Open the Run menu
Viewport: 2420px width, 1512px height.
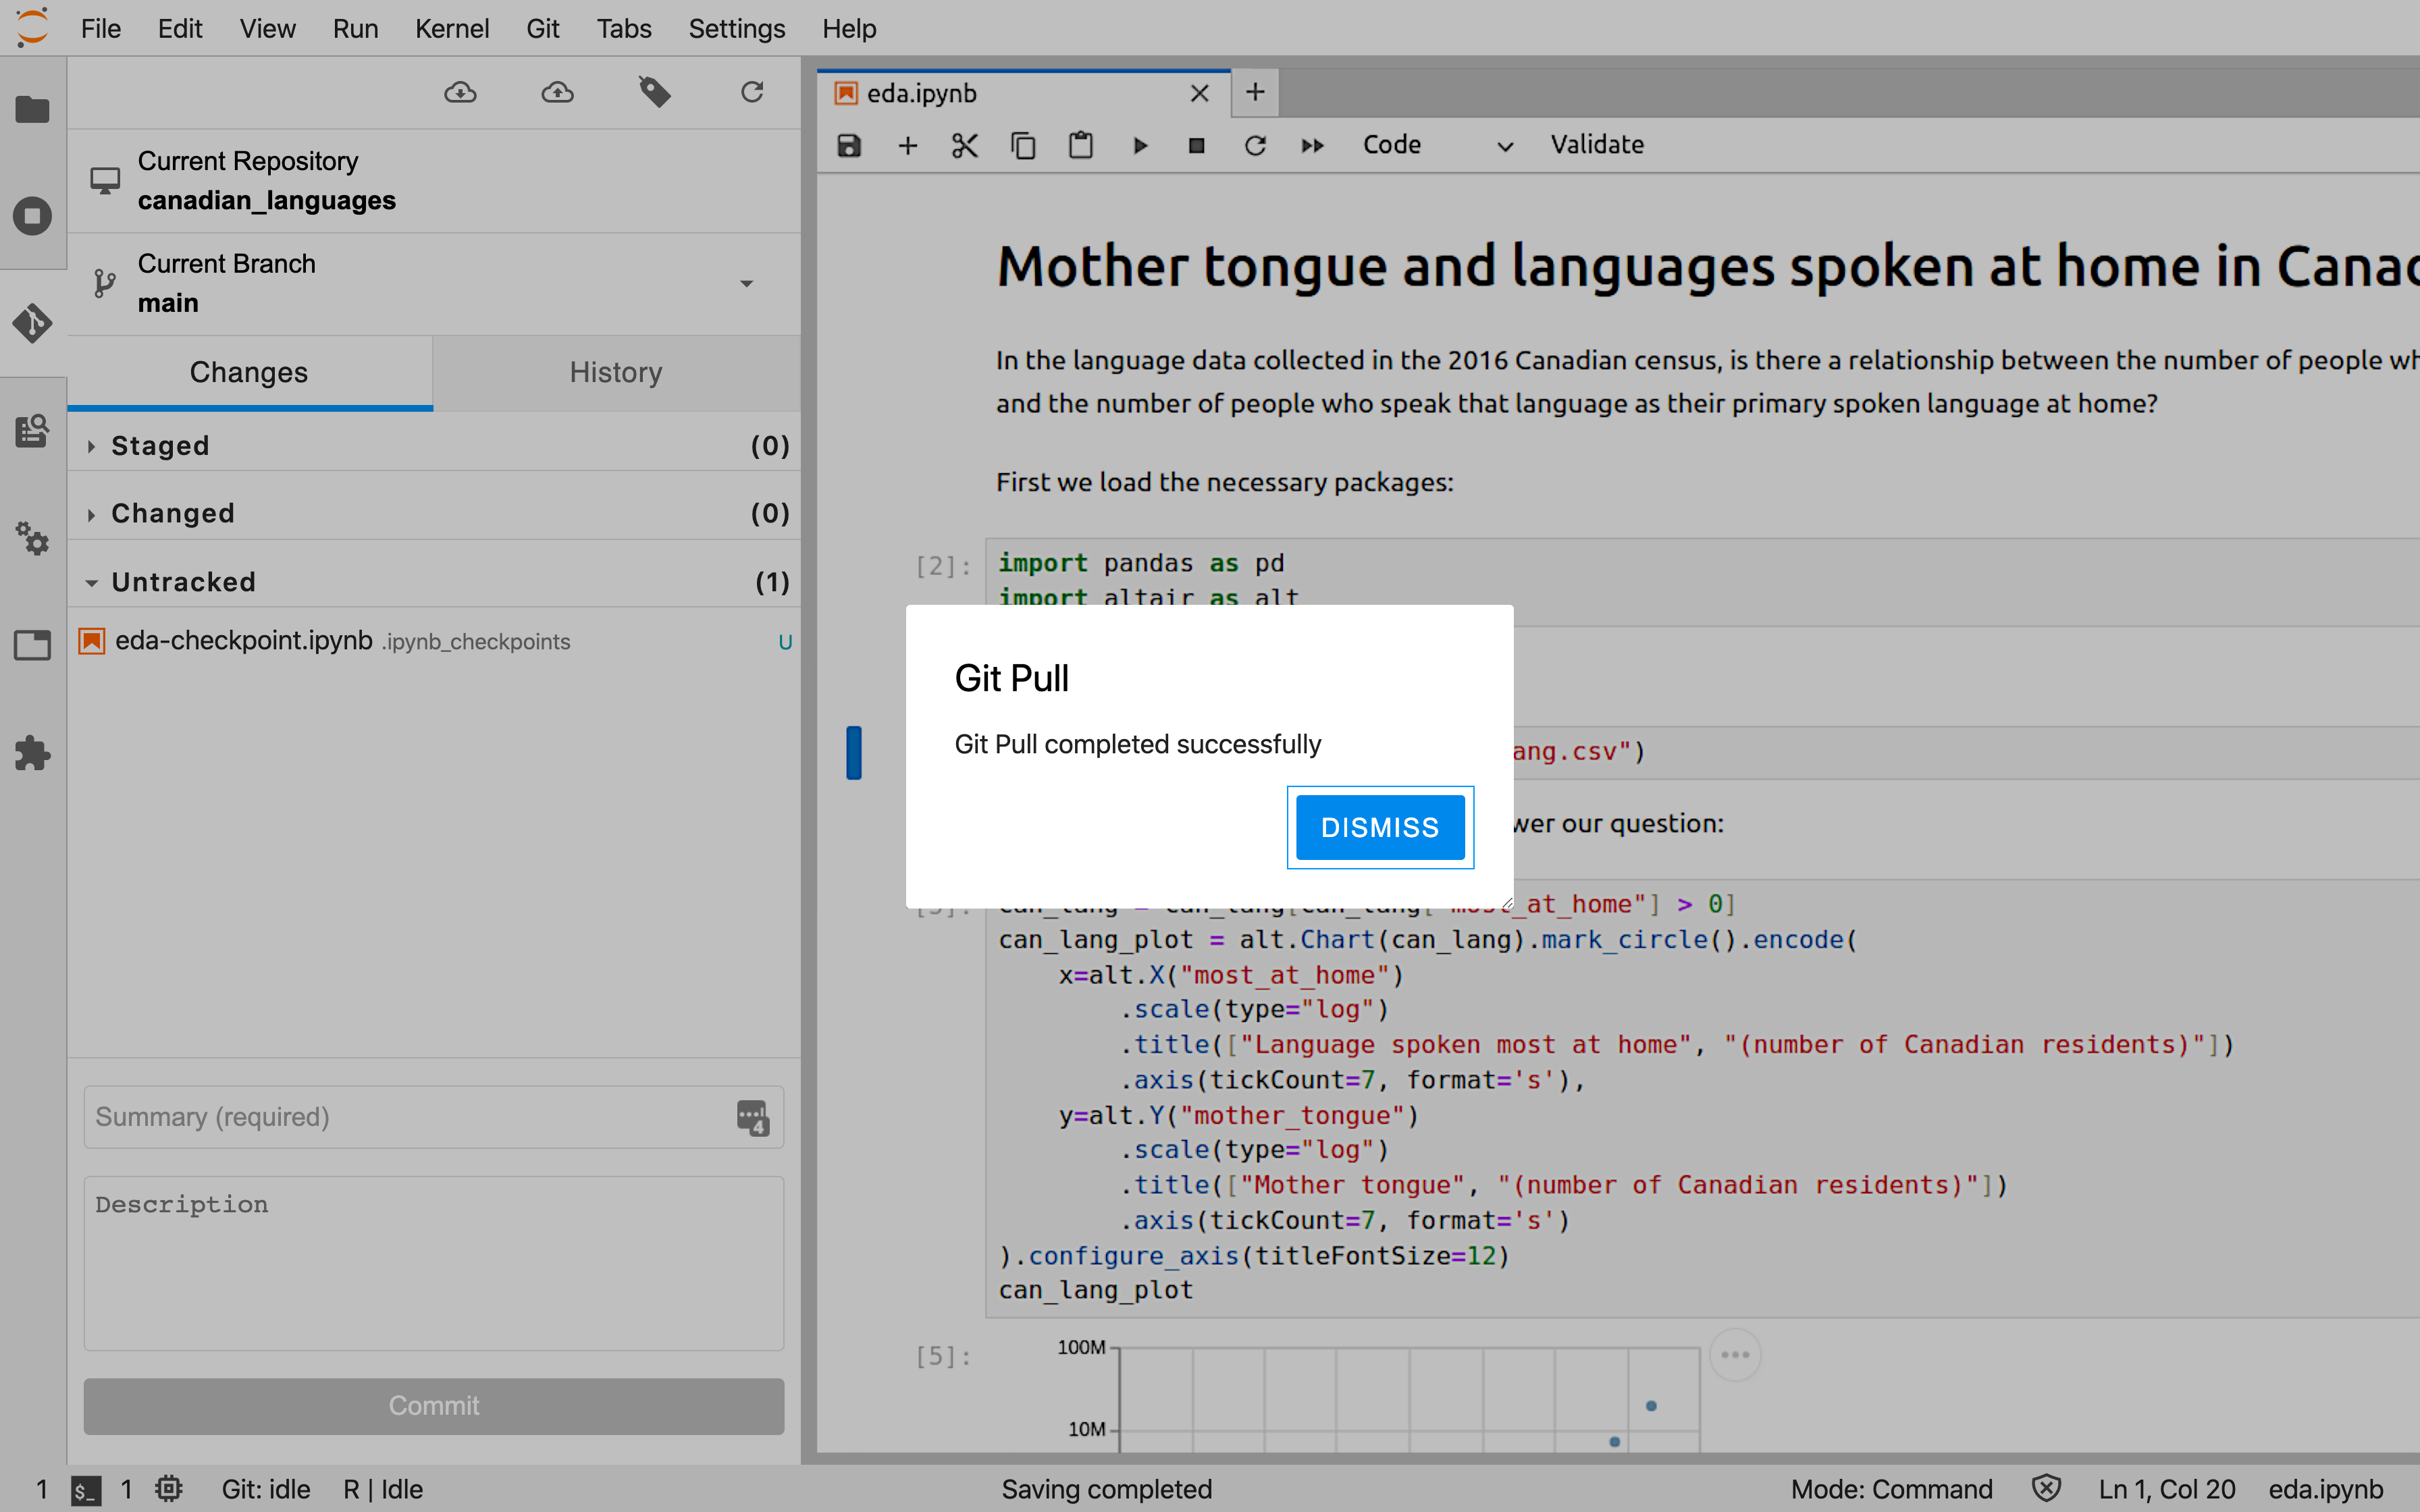(355, 29)
